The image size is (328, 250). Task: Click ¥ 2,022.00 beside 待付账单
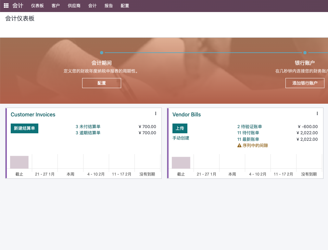[x=307, y=133]
